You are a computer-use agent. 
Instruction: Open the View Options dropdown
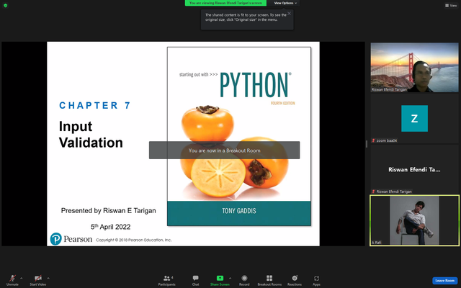click(285, 3)
